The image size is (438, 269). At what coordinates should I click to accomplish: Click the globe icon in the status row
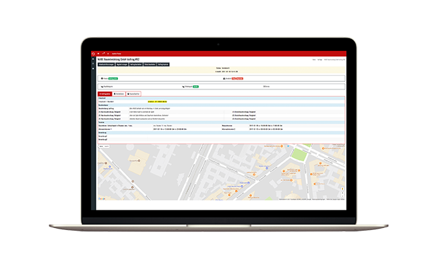(102, 79)
